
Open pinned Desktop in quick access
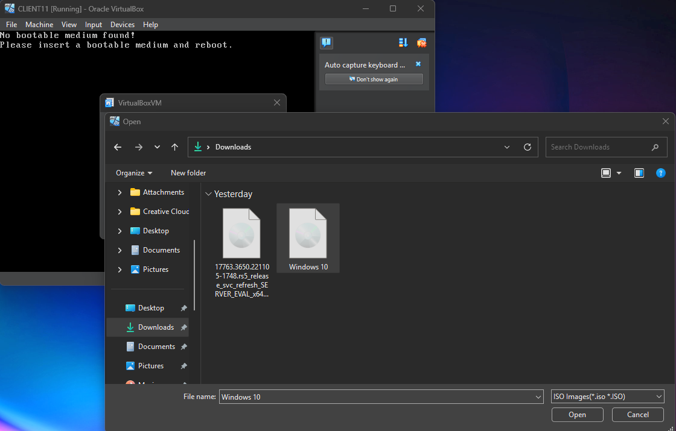point(145,308)
